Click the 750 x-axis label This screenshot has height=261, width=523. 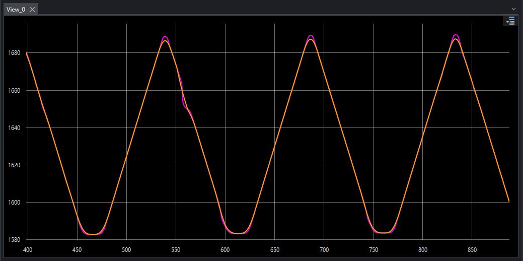[373, 250]
